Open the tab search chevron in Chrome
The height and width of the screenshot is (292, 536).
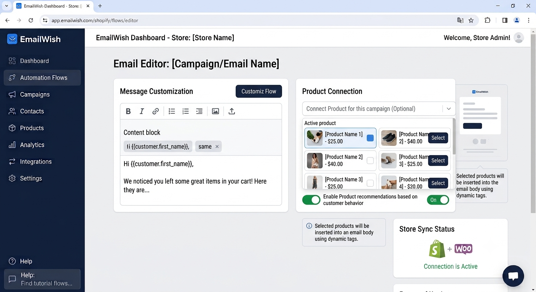pyautogui.click(x=6, y=6)
